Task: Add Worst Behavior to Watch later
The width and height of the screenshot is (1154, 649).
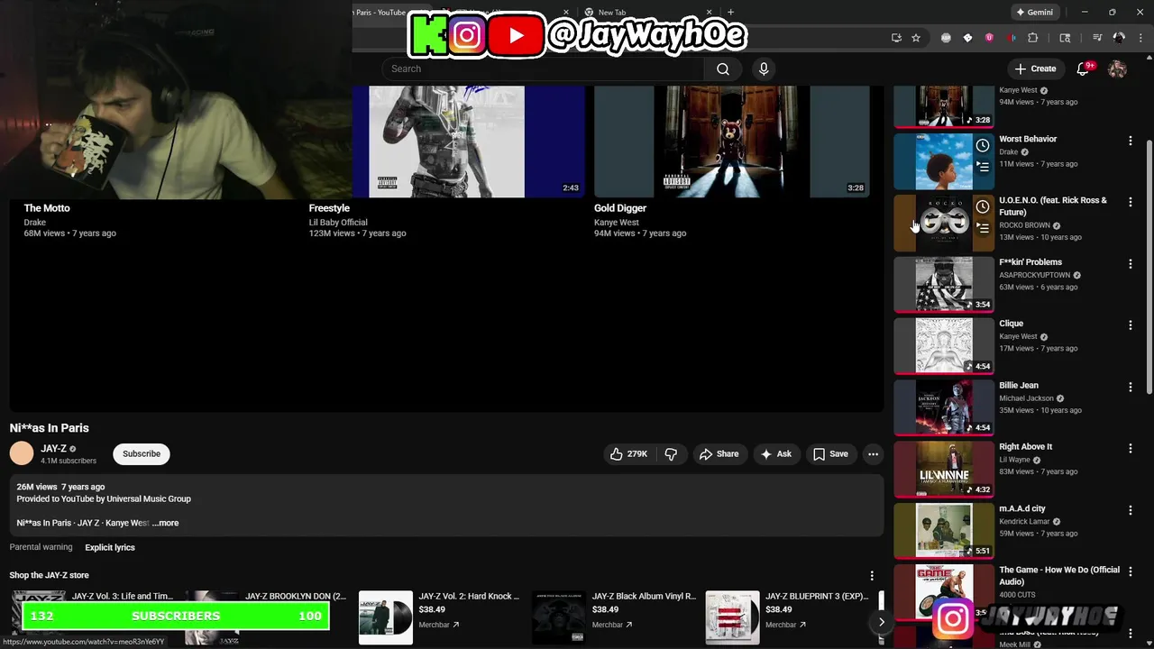Action: click(x=983, y=145)
